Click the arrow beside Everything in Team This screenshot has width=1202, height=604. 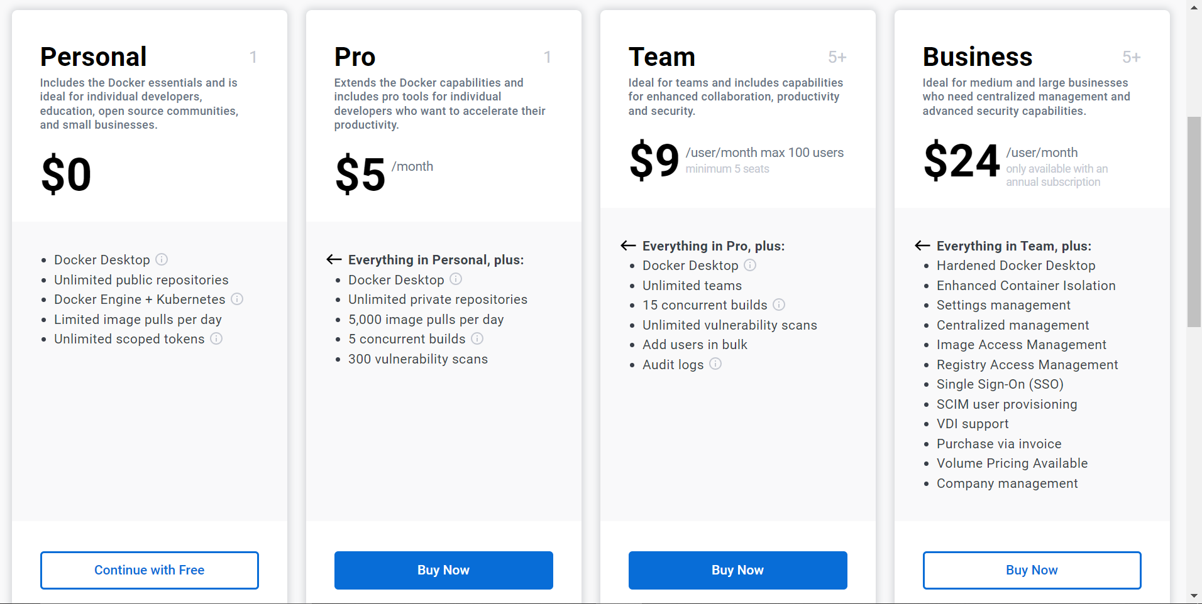click(x=922, y=245)
